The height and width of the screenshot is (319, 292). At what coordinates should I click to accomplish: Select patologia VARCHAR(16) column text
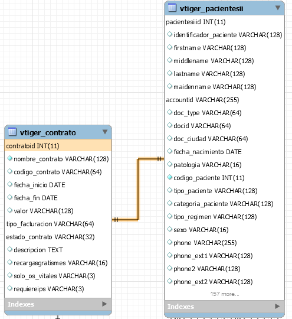tap(208, 165)
